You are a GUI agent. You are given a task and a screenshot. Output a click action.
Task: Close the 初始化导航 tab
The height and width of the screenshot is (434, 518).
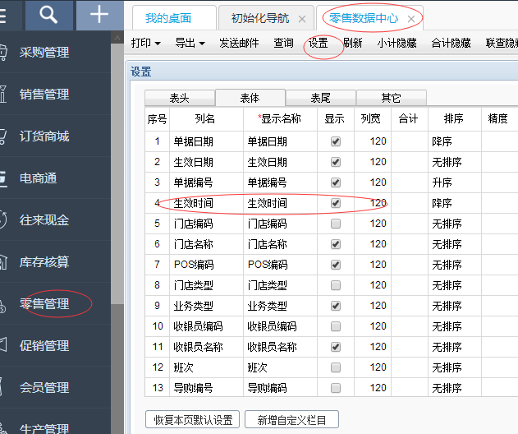click(302, 18)
